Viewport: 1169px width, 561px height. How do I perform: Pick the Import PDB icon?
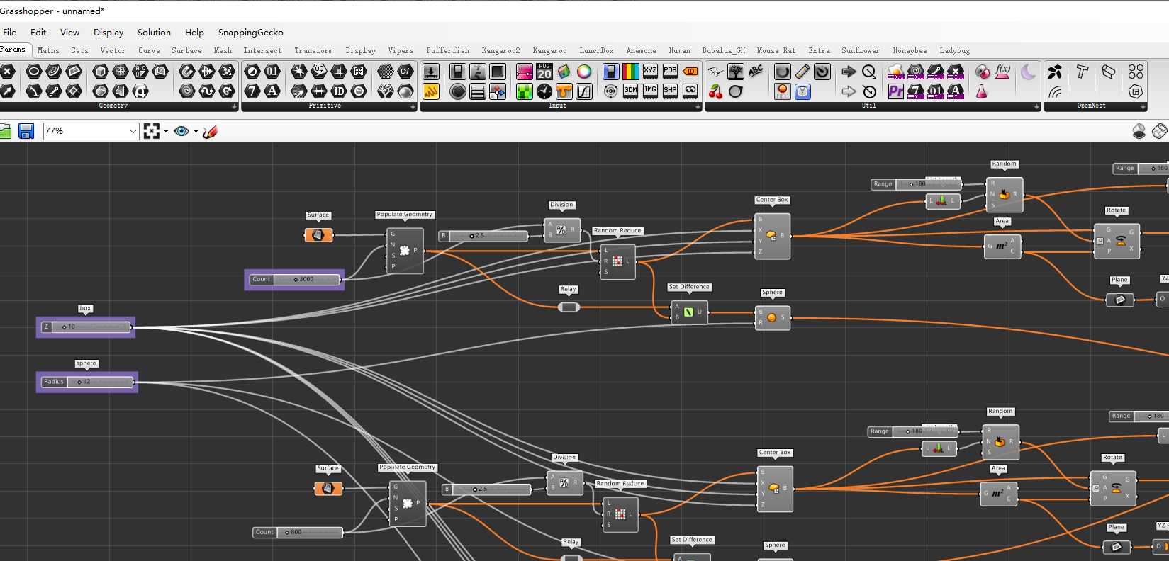670,71
